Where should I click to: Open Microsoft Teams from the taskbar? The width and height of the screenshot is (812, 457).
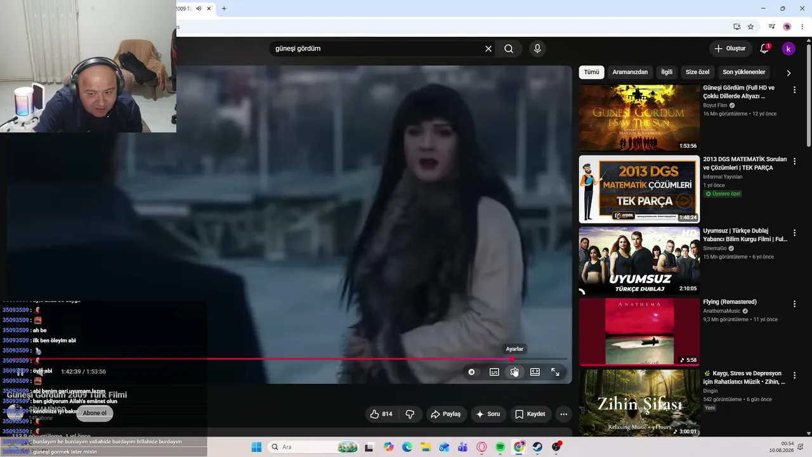point(462,447)
